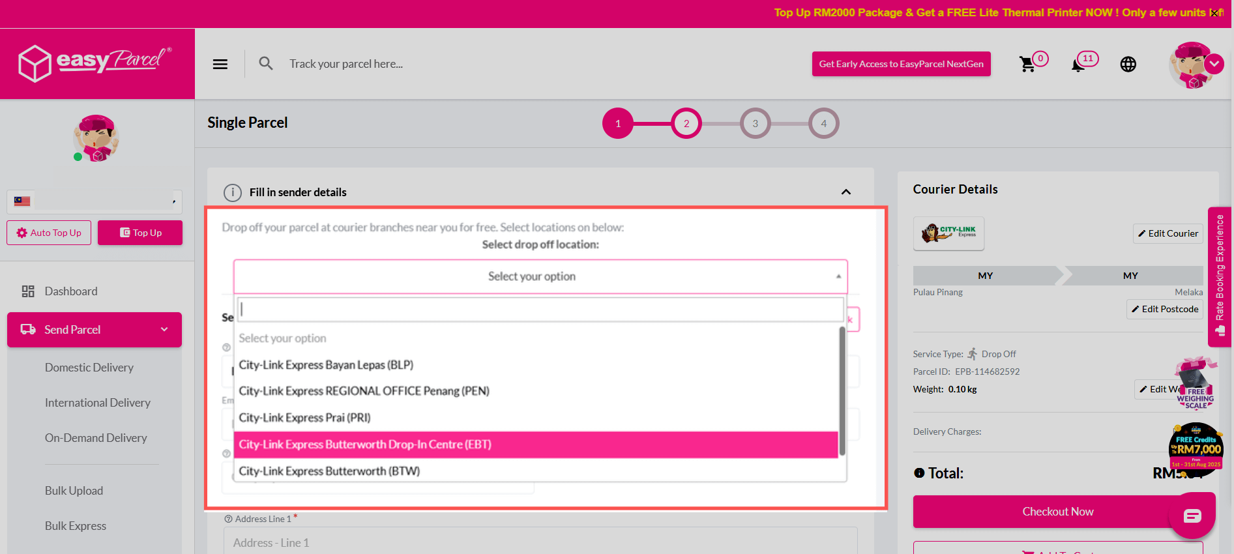This screenshot has height=554, width=1234.
Task: Click the Auto Top Up button
Action: [x=49, y=233]
